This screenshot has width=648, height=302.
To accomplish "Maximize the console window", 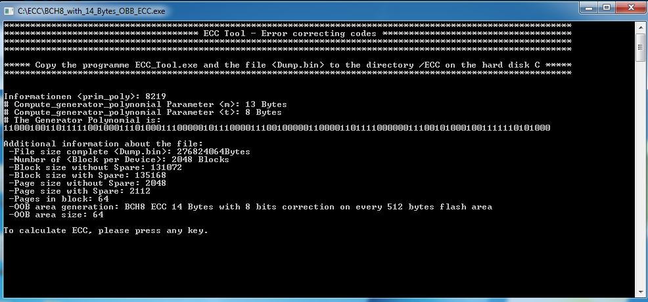I will point(606,7).
